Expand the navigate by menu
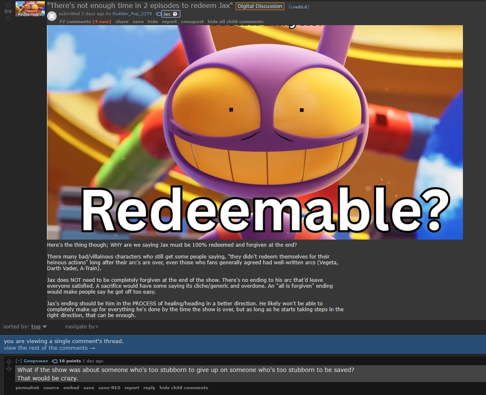 click(81, 327)
